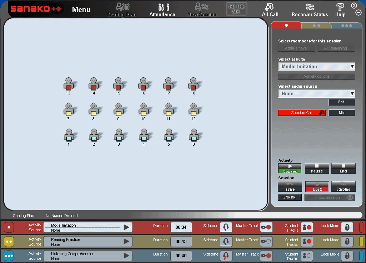
Task: Click student workstation 4 icon
Action: tap(144, 136)
